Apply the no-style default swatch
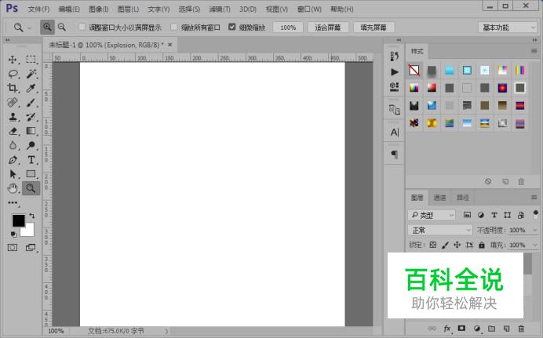Viewport: 543px width, 338px height. tap(414, 71)
